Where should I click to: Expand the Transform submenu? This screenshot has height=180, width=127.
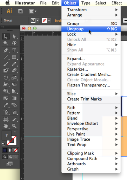click(91, 10)
